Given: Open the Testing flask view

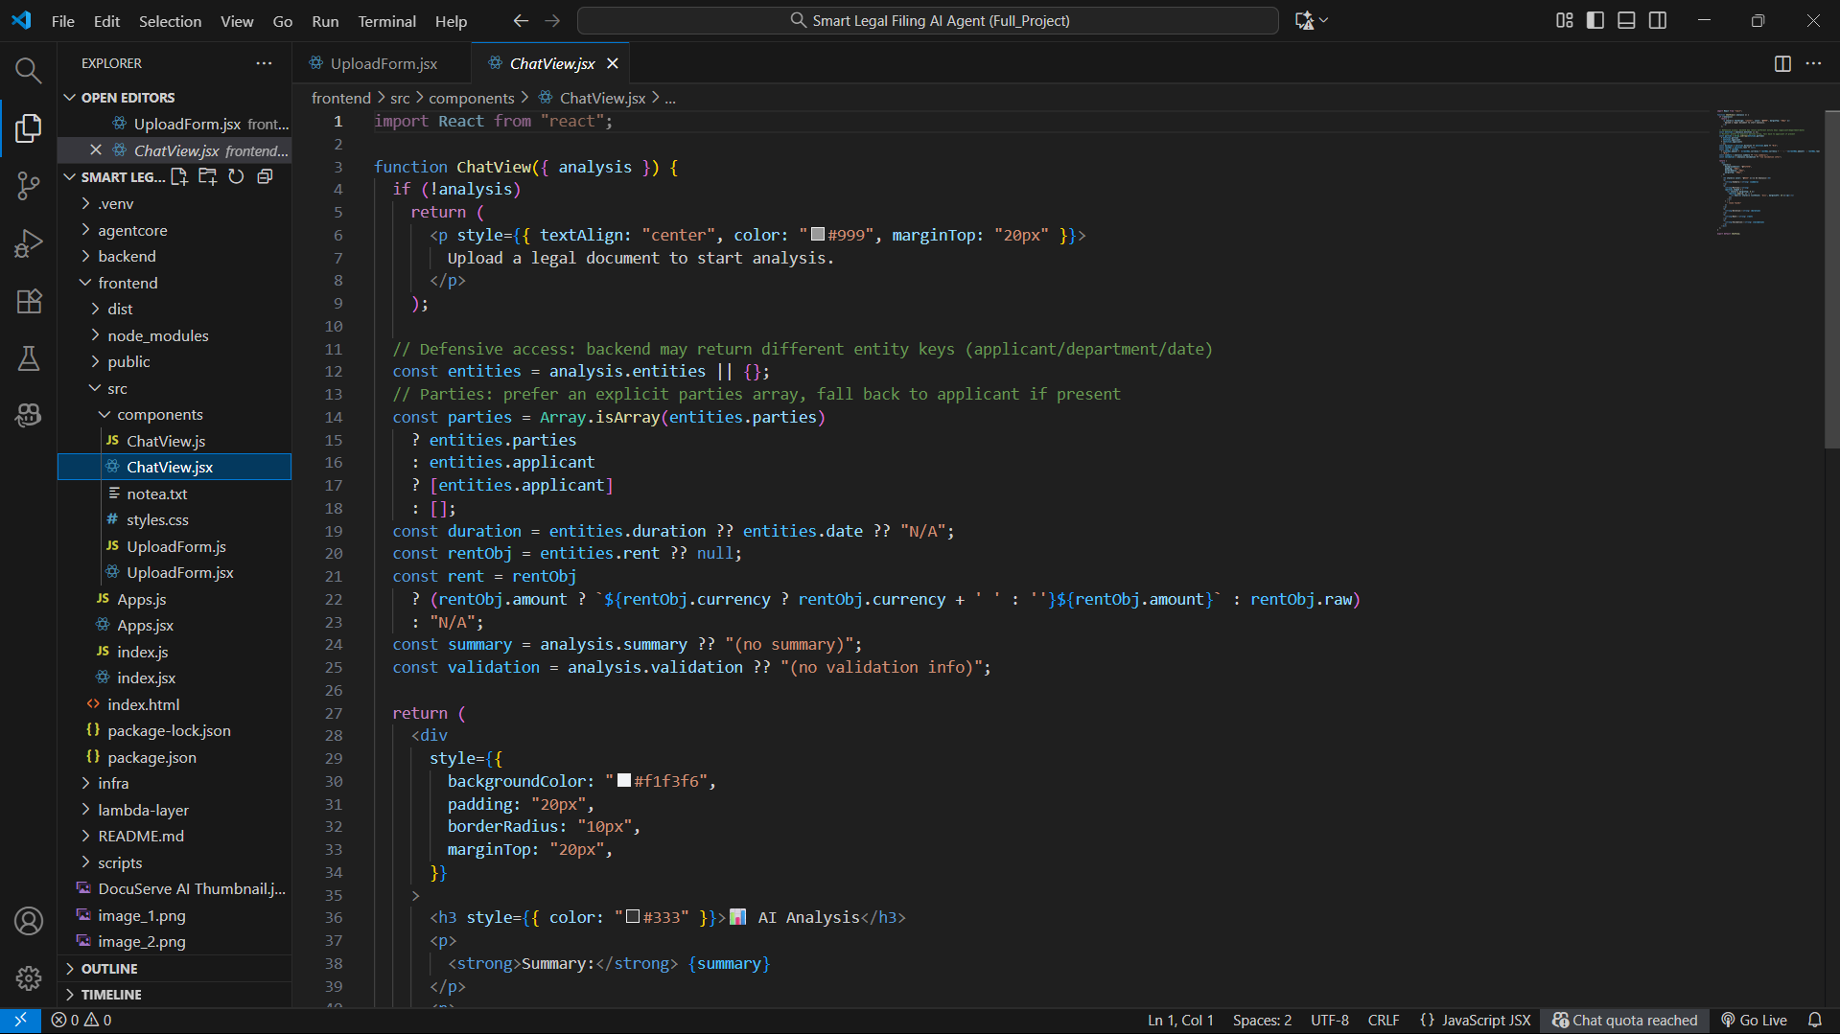Looking at the screenshot, I should [28, 358].
